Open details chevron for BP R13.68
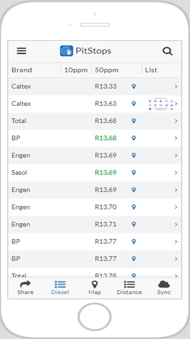190x339 pixels. tap(176, 138)
